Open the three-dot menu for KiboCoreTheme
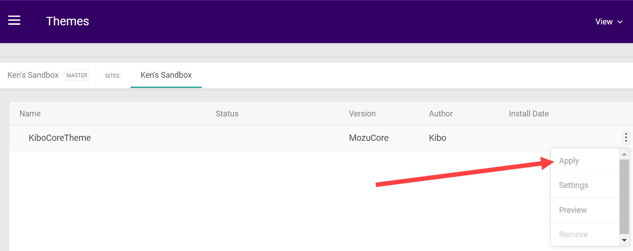 click(626, 138)
